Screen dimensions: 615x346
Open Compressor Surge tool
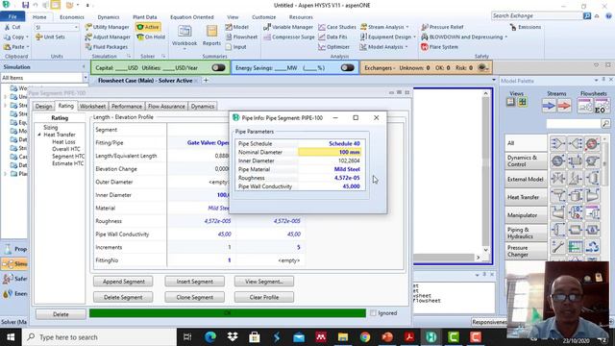(x=289, y=37)
